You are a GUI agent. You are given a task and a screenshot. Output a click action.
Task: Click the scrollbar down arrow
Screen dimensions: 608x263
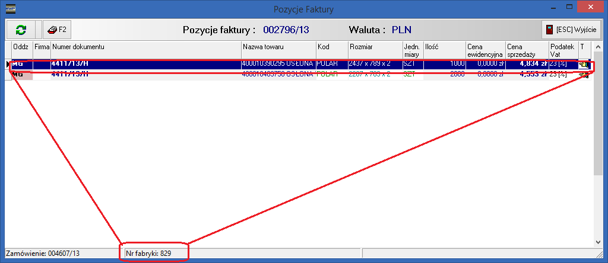click(x=597, y=242)
